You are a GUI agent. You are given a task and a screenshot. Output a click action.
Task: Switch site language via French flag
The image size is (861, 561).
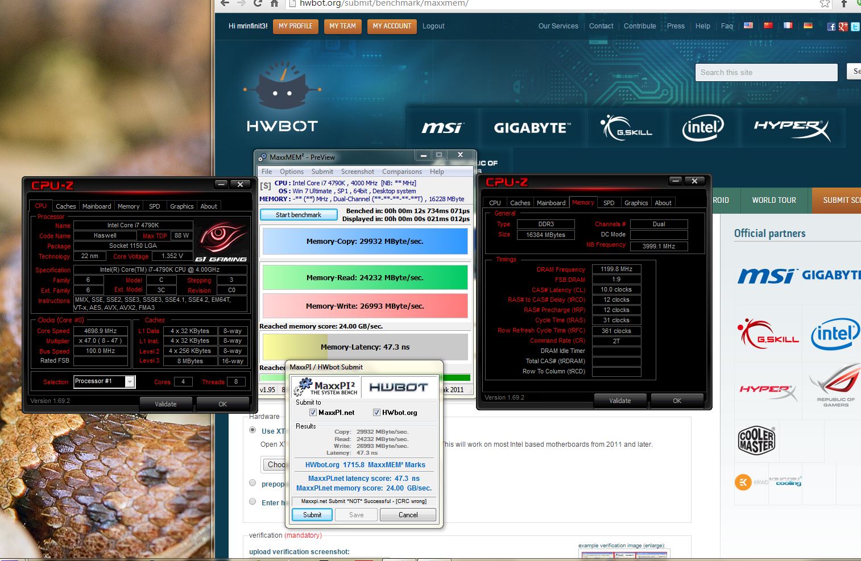point(788,26)
